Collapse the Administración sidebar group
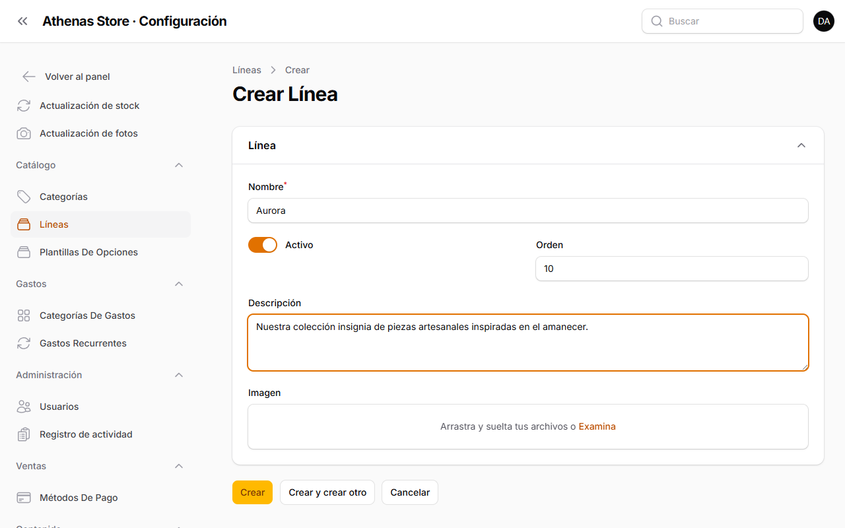The height and width of the screenshot is (528, 845). tap(179, 375)
